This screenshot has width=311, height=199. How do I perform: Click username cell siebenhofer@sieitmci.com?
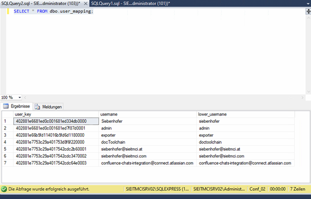coord(148,156)
